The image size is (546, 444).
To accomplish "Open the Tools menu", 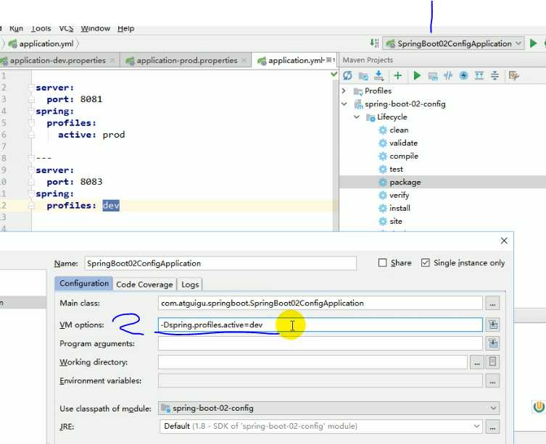I will click(x=41, y=28).
